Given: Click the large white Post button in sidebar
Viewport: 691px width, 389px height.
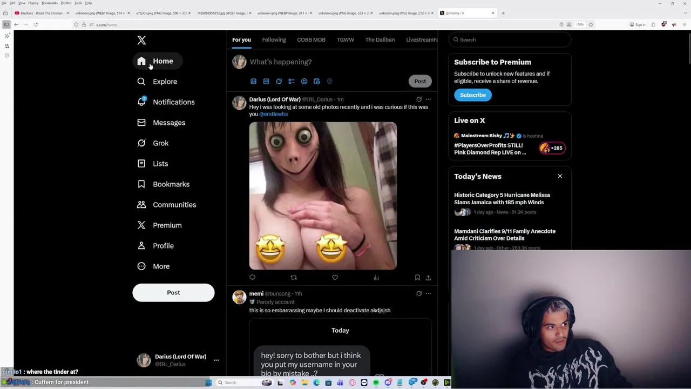Looking at the screenshot, I should [173, 292].
